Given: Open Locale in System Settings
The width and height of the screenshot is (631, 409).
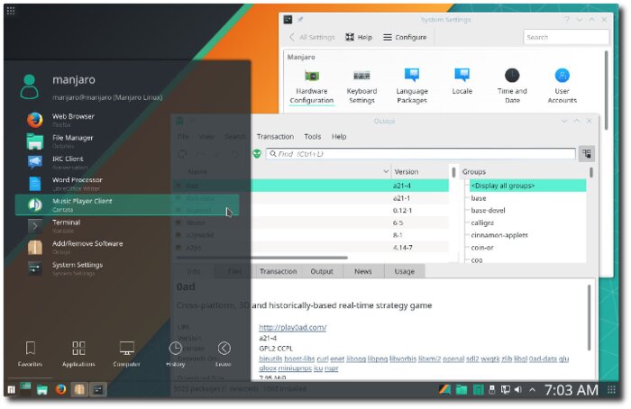Looking at the screenshot, I should pos(462,81).
